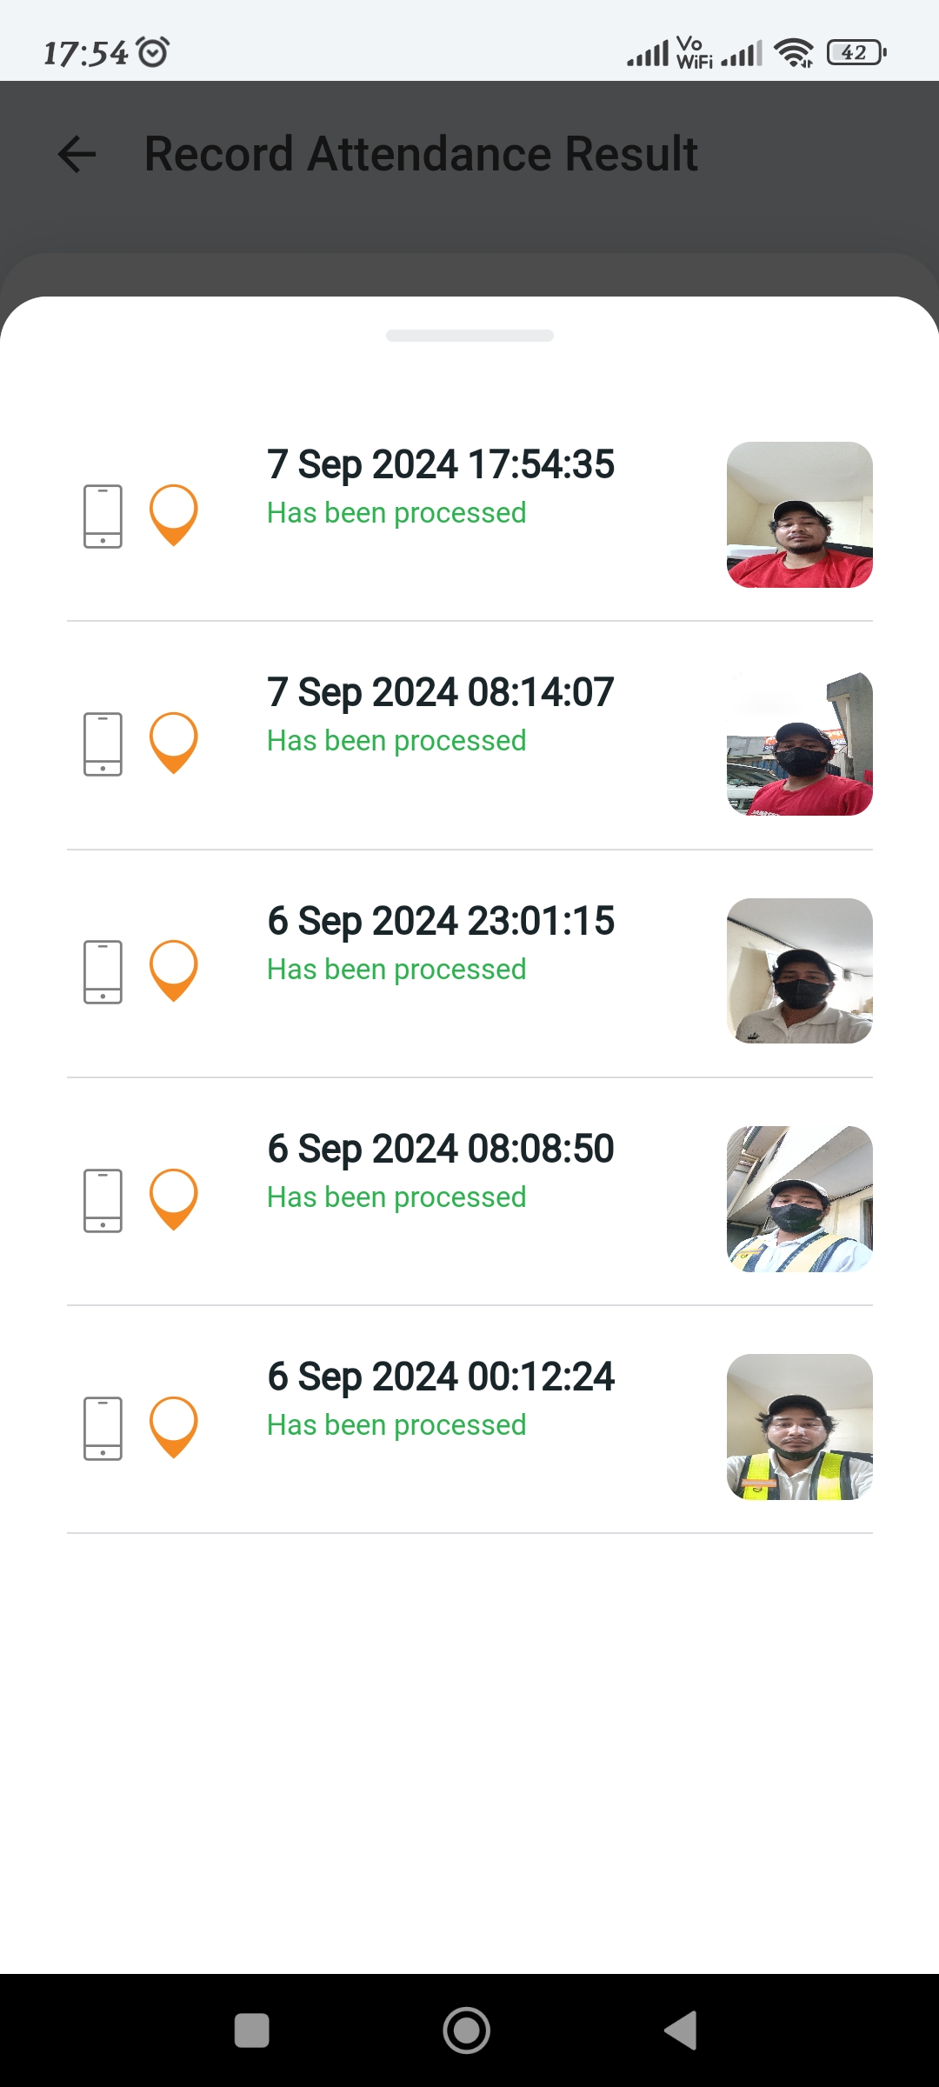Tap phone device icon for 23:01:15 record

(103, 971)
